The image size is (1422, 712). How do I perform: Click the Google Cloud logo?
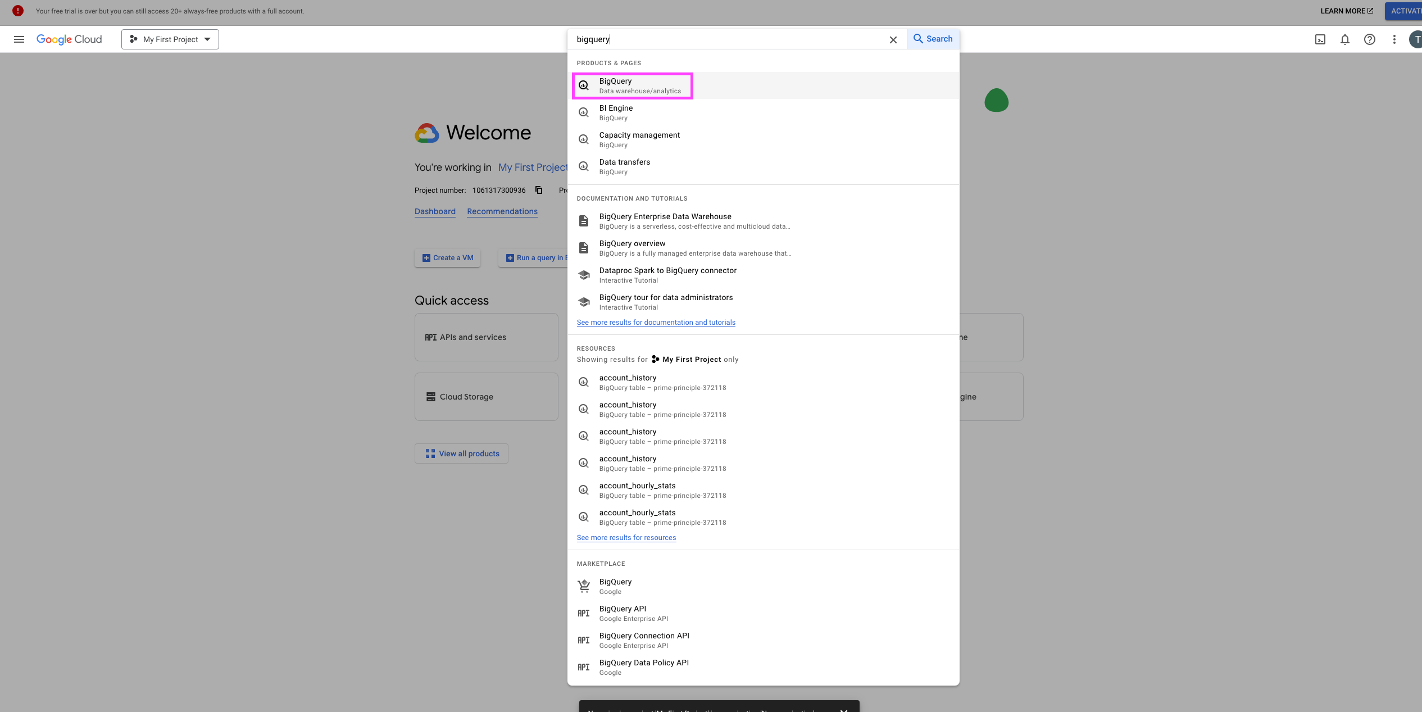coord(69,39)
